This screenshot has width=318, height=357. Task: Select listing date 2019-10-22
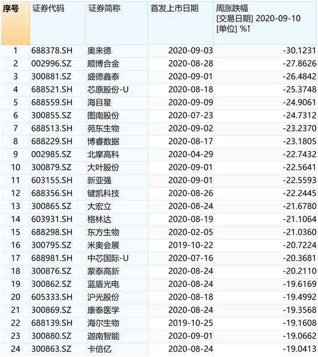[x=190, y=245]
